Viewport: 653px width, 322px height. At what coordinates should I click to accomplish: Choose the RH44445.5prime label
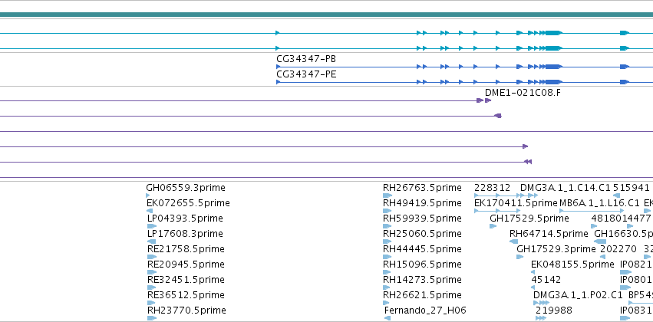(422, 248)
